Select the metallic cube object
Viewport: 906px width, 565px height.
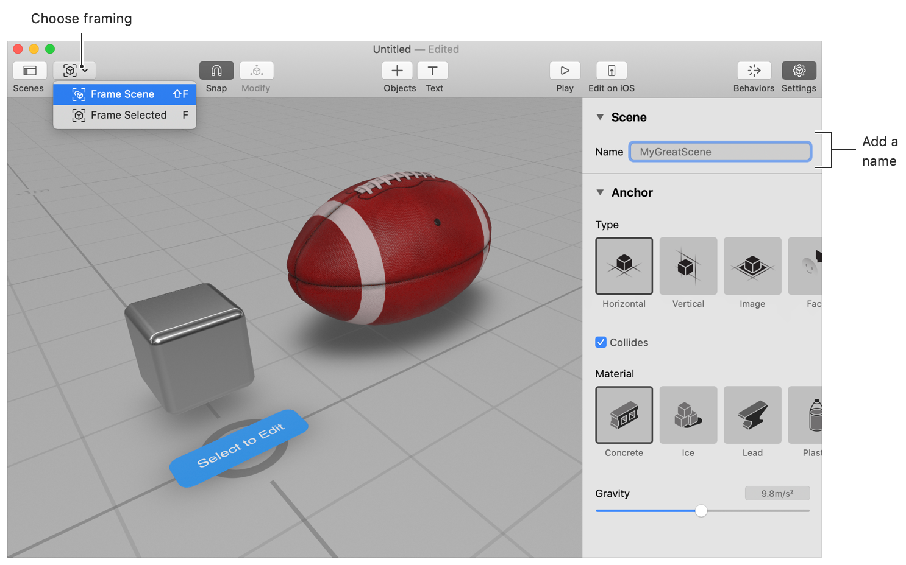pos(190,348)
